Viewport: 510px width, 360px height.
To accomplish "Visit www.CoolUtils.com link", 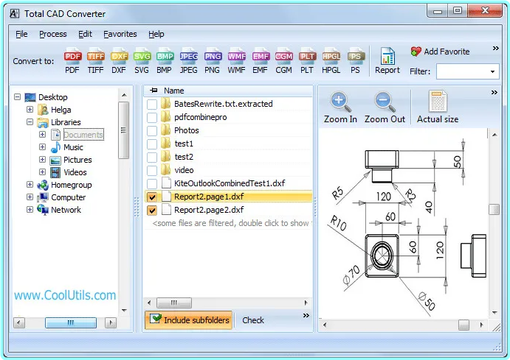I will (x=65, y=295).
